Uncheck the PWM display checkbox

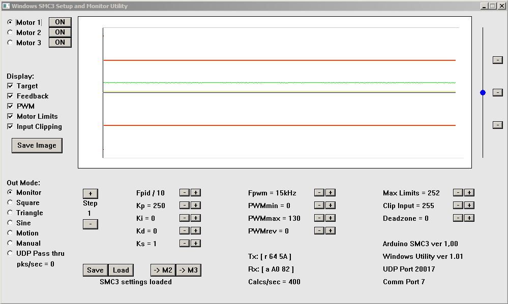(x=10, y=106)
